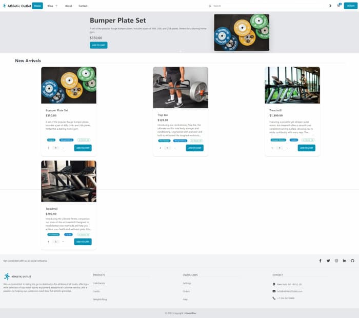Add $799.99 Treadmill to cart
Image resolution: width=359 pixels, height=318 pixels.
pyautogui.click(x=83, y=242)
